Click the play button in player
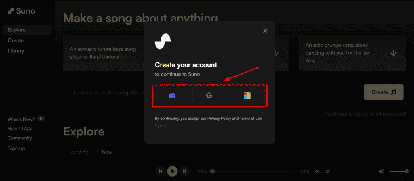This screenshot has height=181, width=414. [172, 171]
